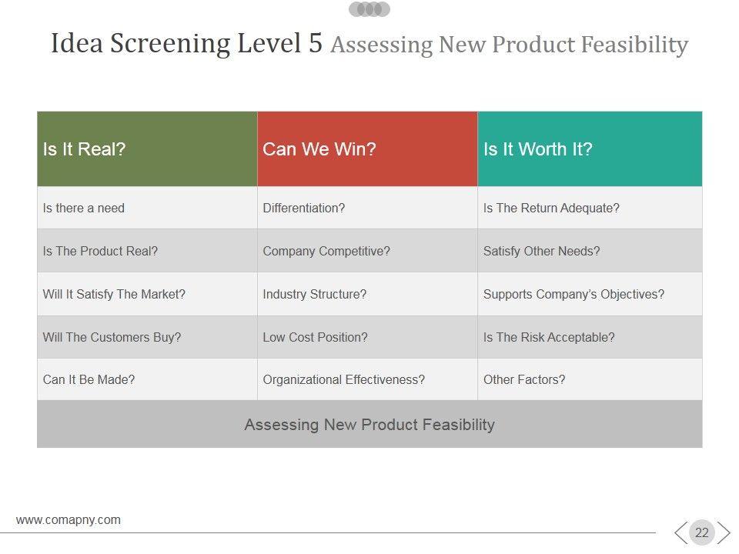
Task: Click the 'Idea Screening Level 5' title text
Action: [187, 44]
